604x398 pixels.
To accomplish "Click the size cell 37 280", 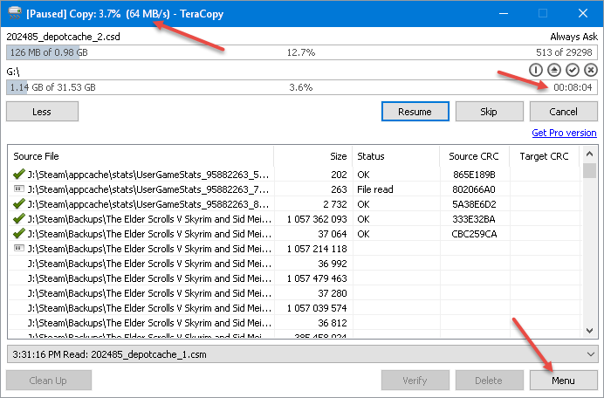I will click(333, 293).
